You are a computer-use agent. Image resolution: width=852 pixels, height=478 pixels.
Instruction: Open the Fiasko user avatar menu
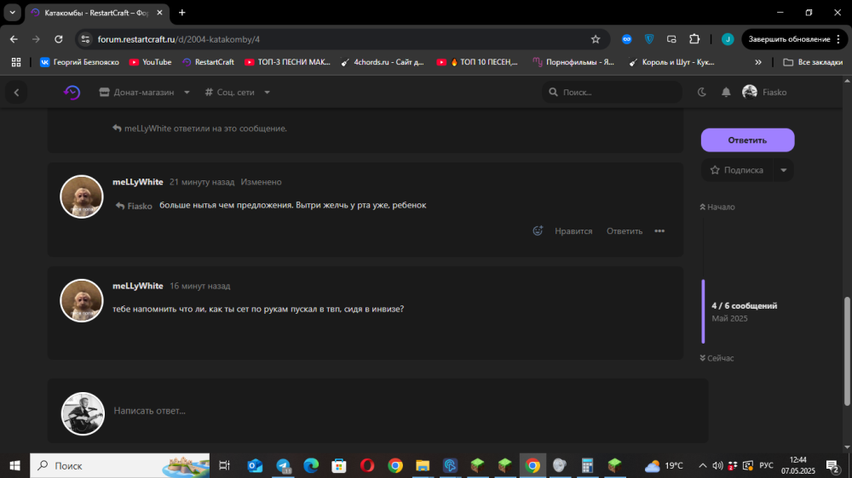pyautogui.click(x=764, y=92)
